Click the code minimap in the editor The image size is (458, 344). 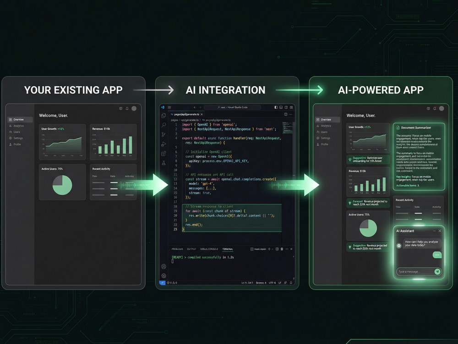coord(288,128)
